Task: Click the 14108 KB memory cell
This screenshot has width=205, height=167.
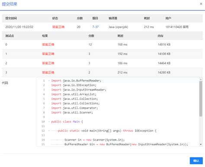Action: pos(164,54)
